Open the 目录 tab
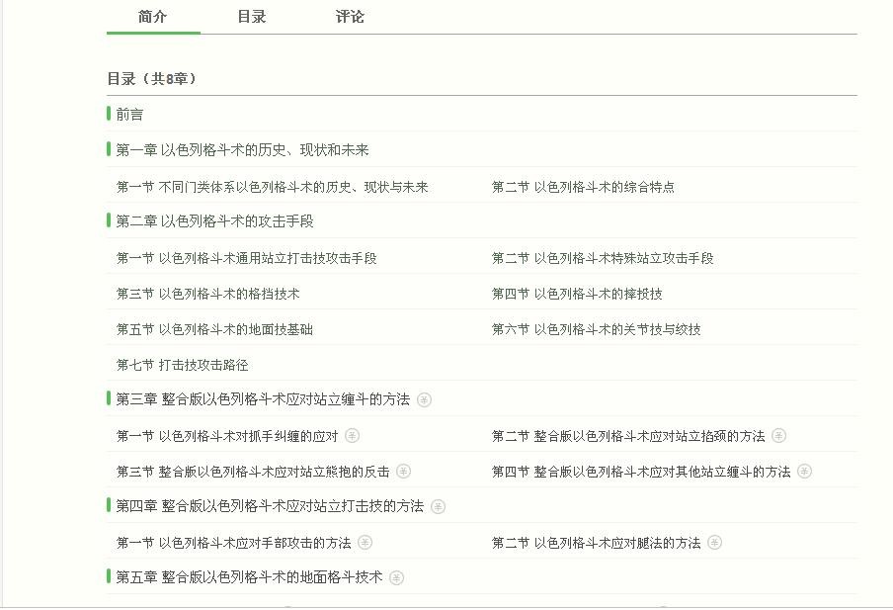 point(252,17)
